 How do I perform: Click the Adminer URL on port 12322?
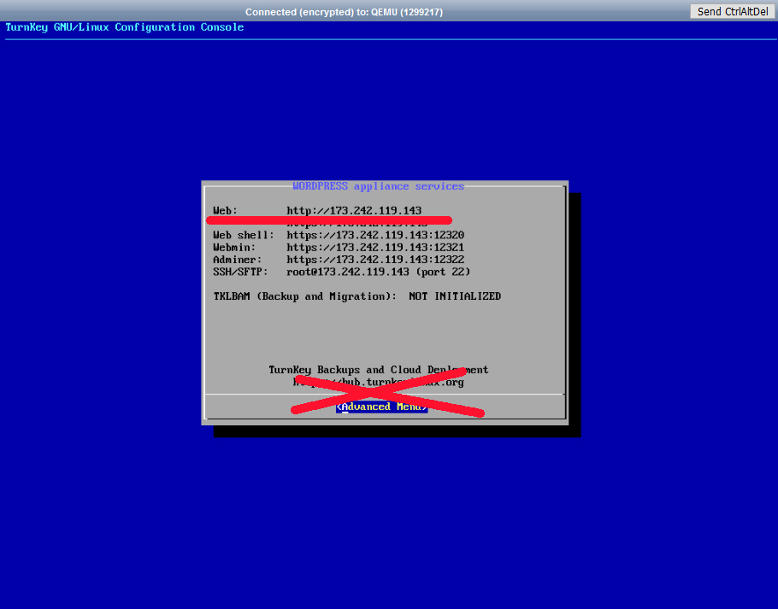pyautogui.click(x=375, y=260)
